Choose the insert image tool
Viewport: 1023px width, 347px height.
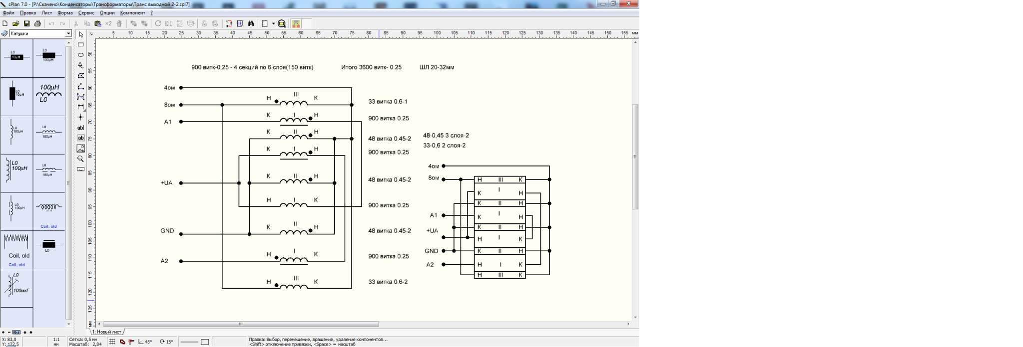point(80,149)
